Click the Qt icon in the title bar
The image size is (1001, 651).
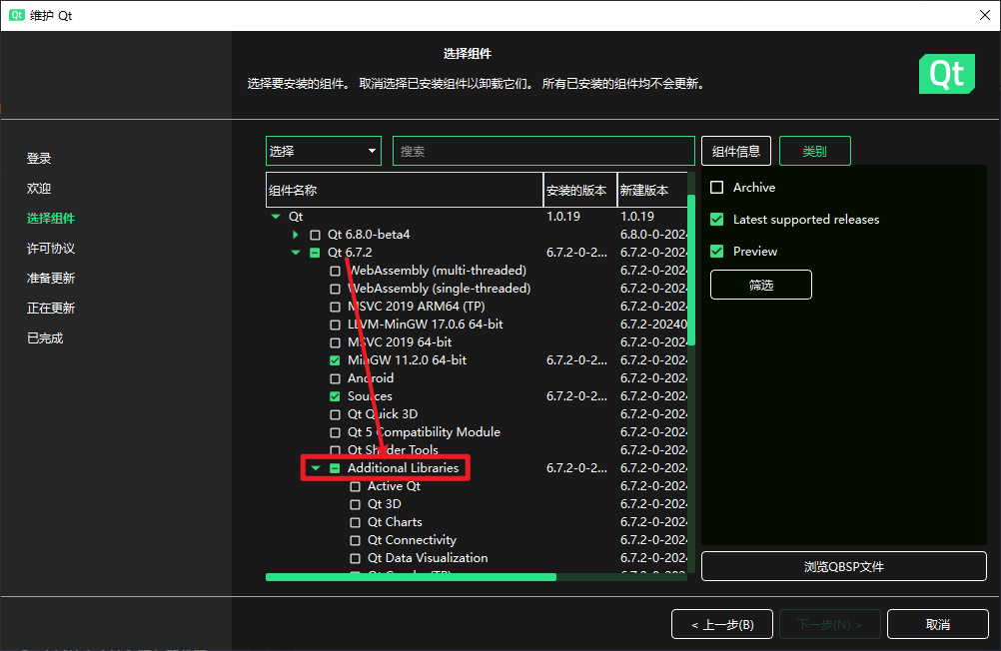point(17,16)
